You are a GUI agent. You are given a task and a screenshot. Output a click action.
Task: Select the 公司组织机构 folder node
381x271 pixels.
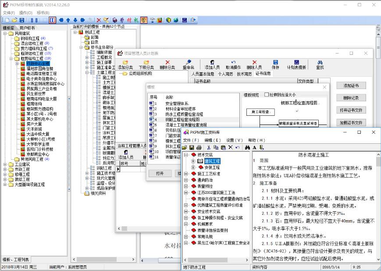[140, 73]
